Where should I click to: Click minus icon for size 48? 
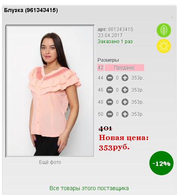[x=110, y=102]
